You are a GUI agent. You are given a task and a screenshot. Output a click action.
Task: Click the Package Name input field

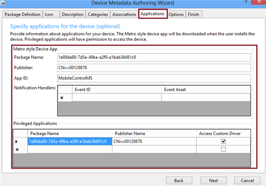coord(154,58)
